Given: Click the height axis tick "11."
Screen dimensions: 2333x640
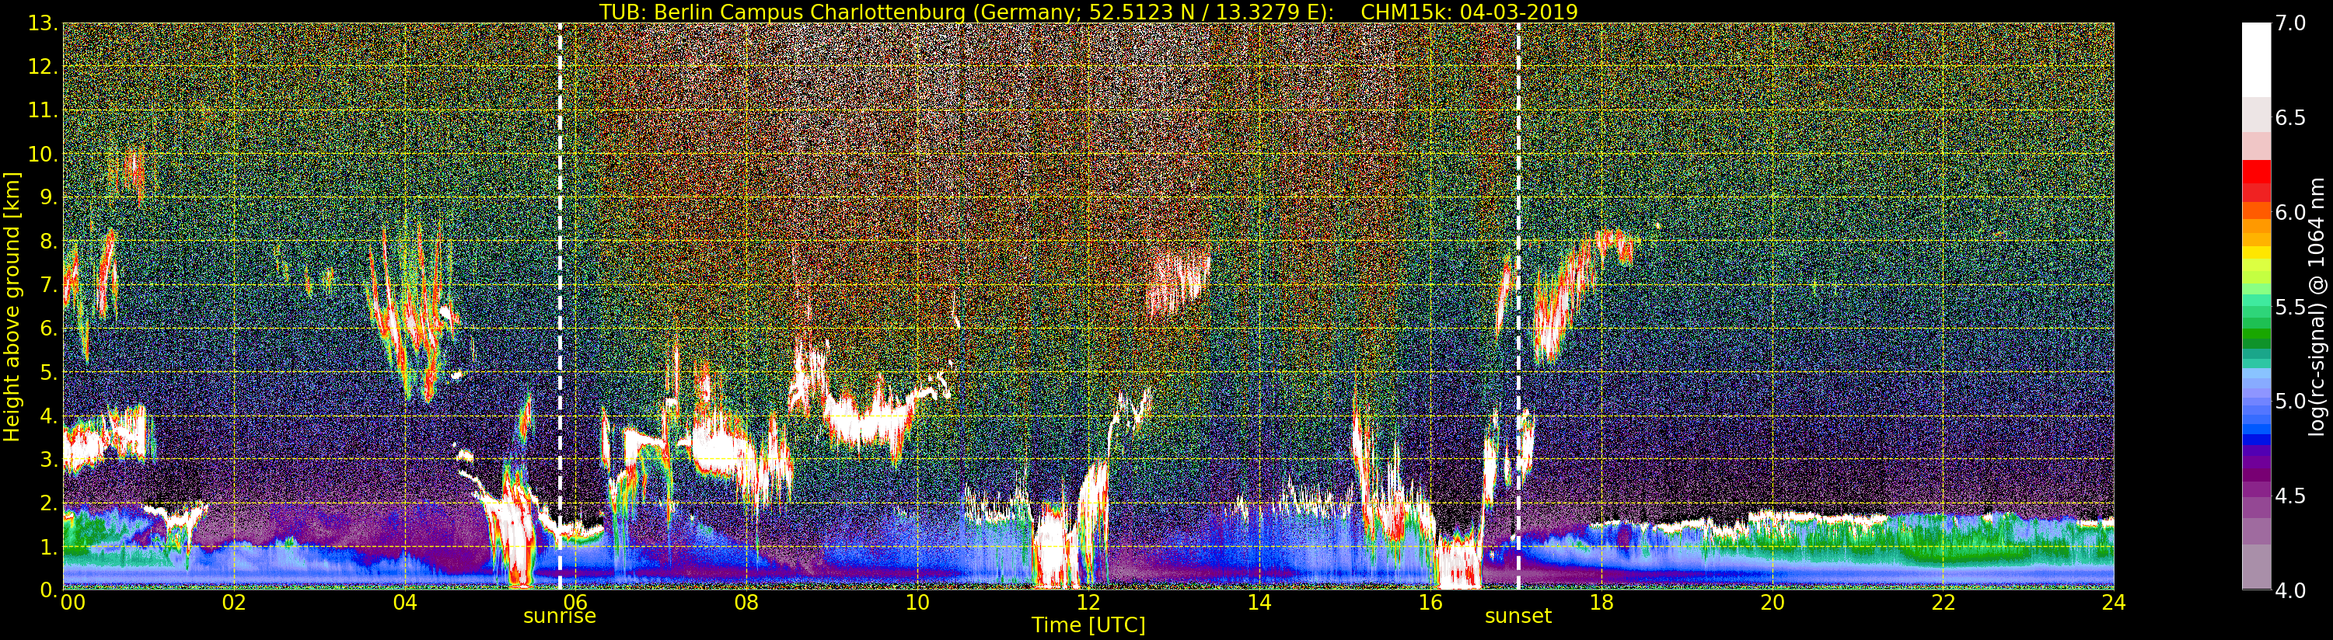Looking at the screenshot, I should (43, 111).
